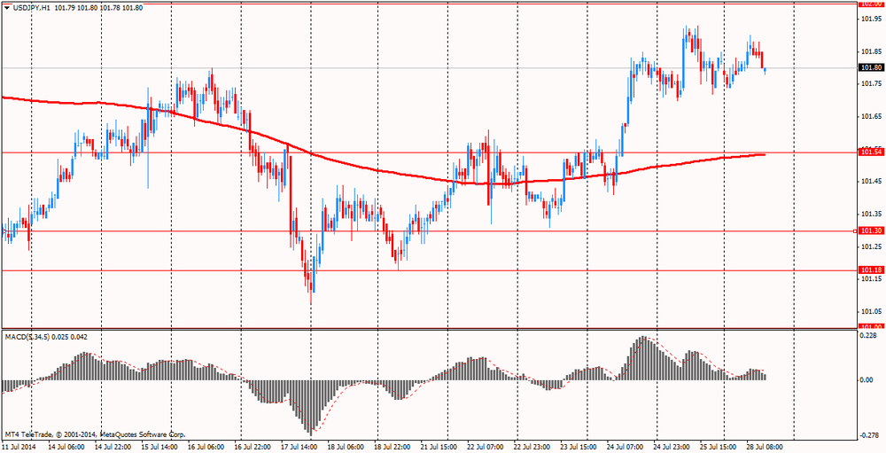Click the 0.00 MACD scale value
The image size is (886, 453).
pyautogui.click(x=866, y=380)
